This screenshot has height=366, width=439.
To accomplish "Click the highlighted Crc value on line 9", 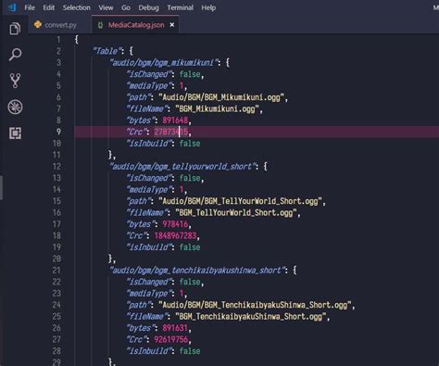I will tap(171, 132).
